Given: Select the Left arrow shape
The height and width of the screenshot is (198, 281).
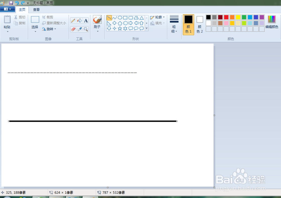Looking at the screenshot, I should [136, 23].
